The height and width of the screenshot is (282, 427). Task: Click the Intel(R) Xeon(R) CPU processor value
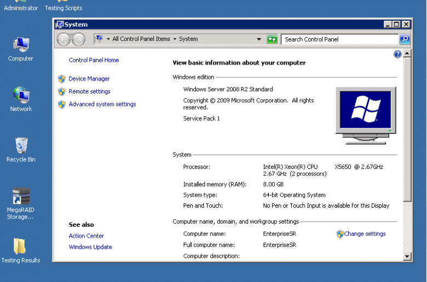pos(322,170)
